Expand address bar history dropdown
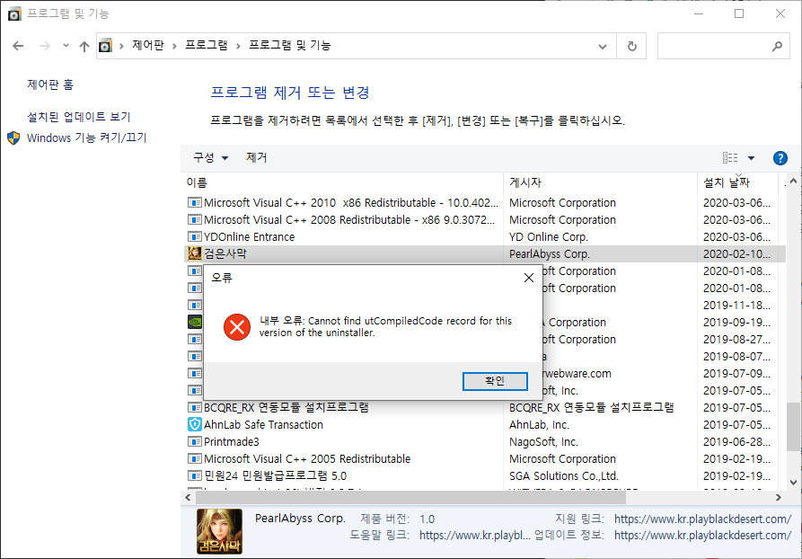802x559 pixels. [602, 47]
